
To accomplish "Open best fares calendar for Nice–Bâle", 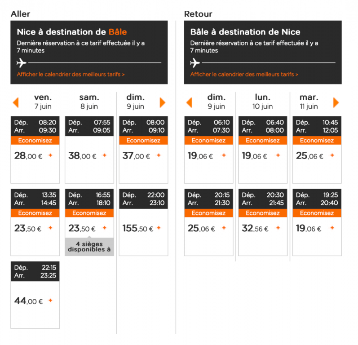I will click(71, 74).
